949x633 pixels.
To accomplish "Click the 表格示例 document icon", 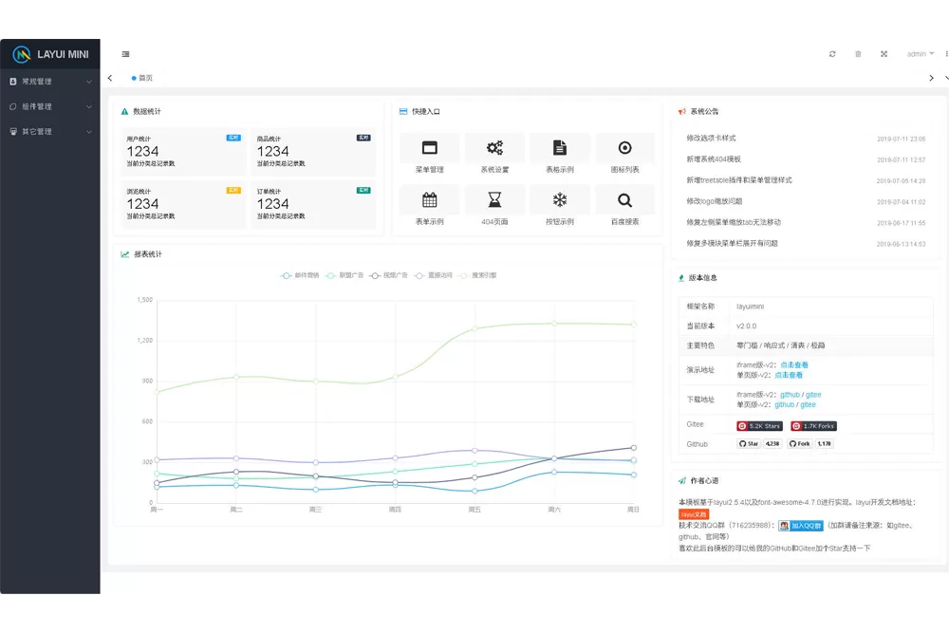I will (560, 148).
